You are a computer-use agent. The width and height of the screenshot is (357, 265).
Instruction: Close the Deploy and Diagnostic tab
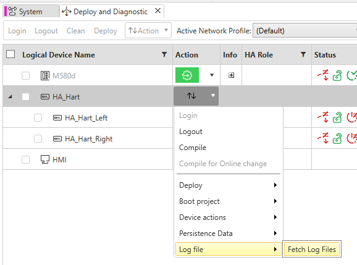pyautogui.click(x=157, y=11)
